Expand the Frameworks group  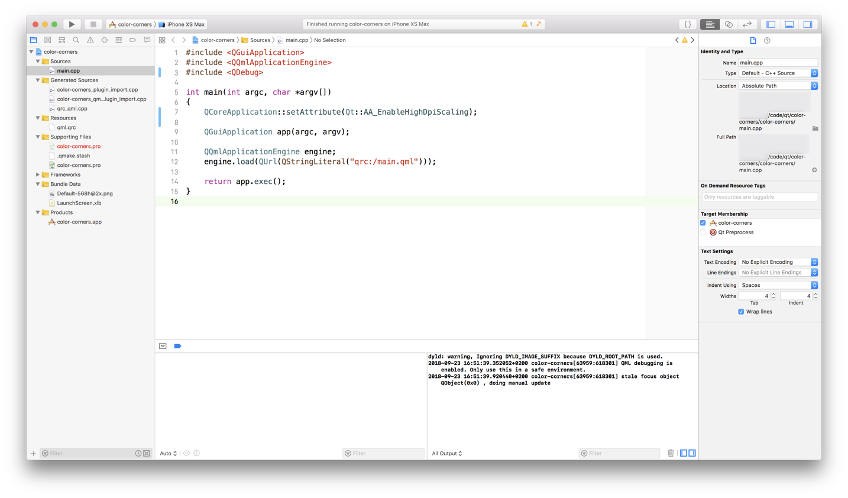pyautogui.click(x=38, y=175)
